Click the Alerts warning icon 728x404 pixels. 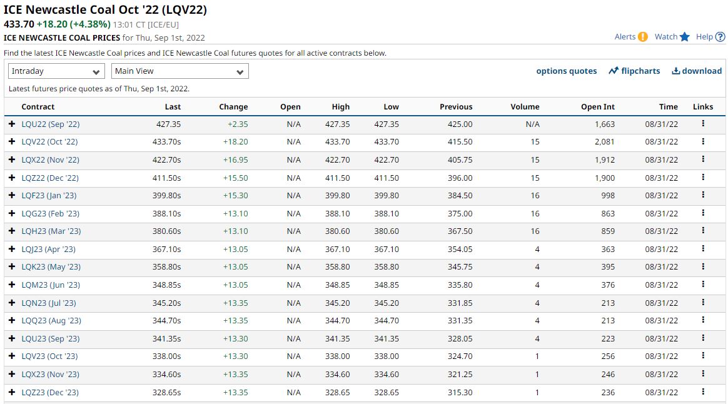643,37
